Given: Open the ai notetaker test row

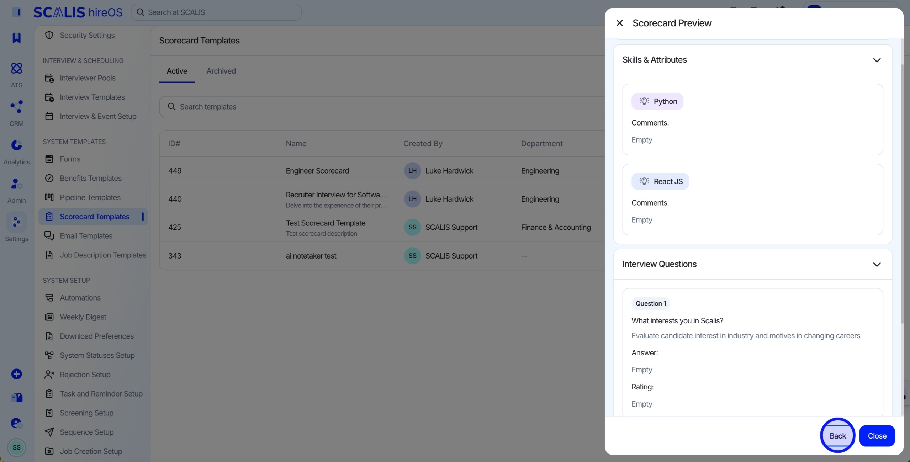Looking at the screenshot, I should [381, 256].
